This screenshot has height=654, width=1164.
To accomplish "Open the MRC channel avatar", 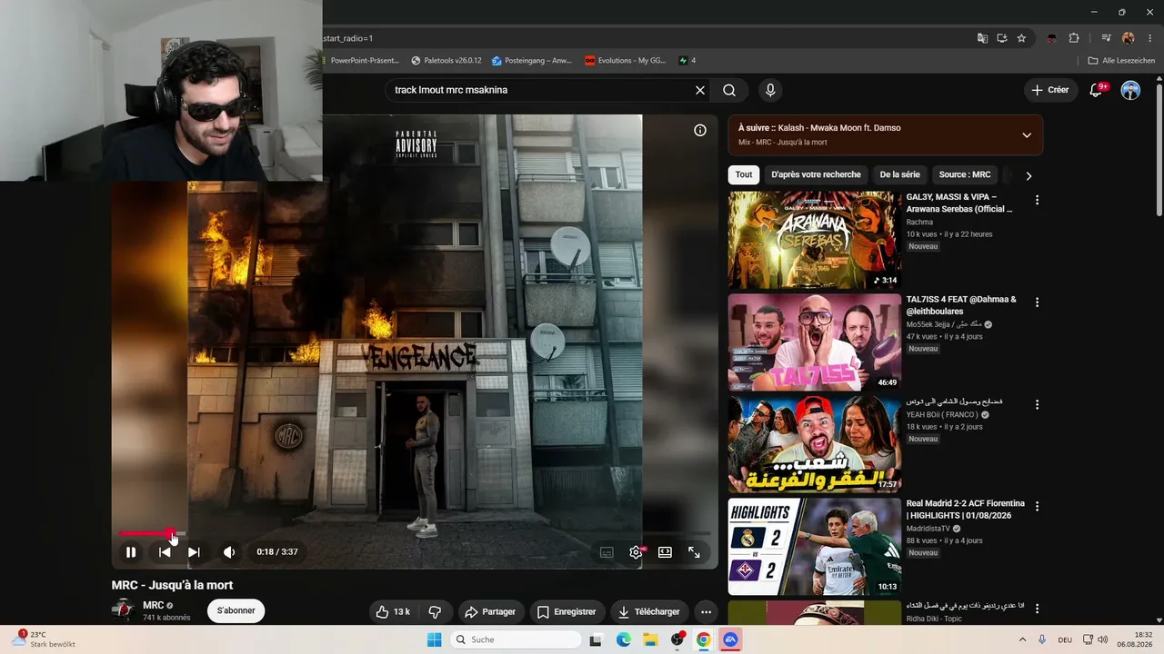I will tap(124, 610).
